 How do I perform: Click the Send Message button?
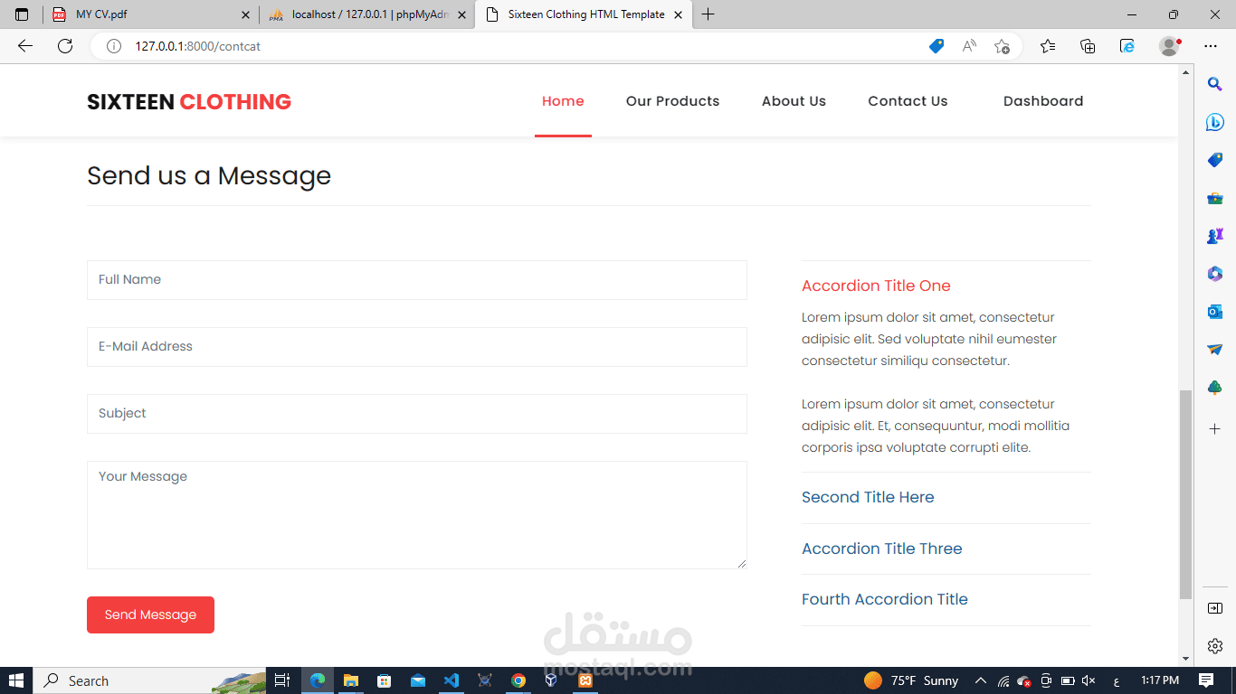pyautogui.click(x=150, y=614)
